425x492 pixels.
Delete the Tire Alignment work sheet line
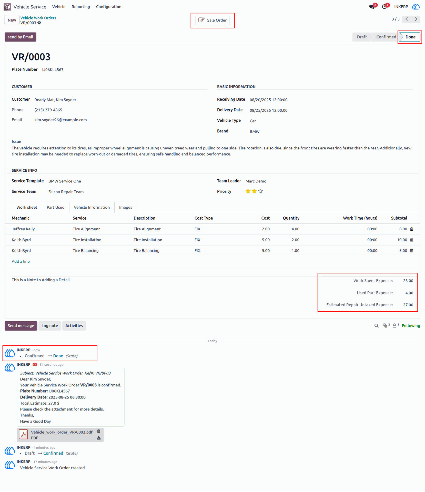click(x=411, y=229)
